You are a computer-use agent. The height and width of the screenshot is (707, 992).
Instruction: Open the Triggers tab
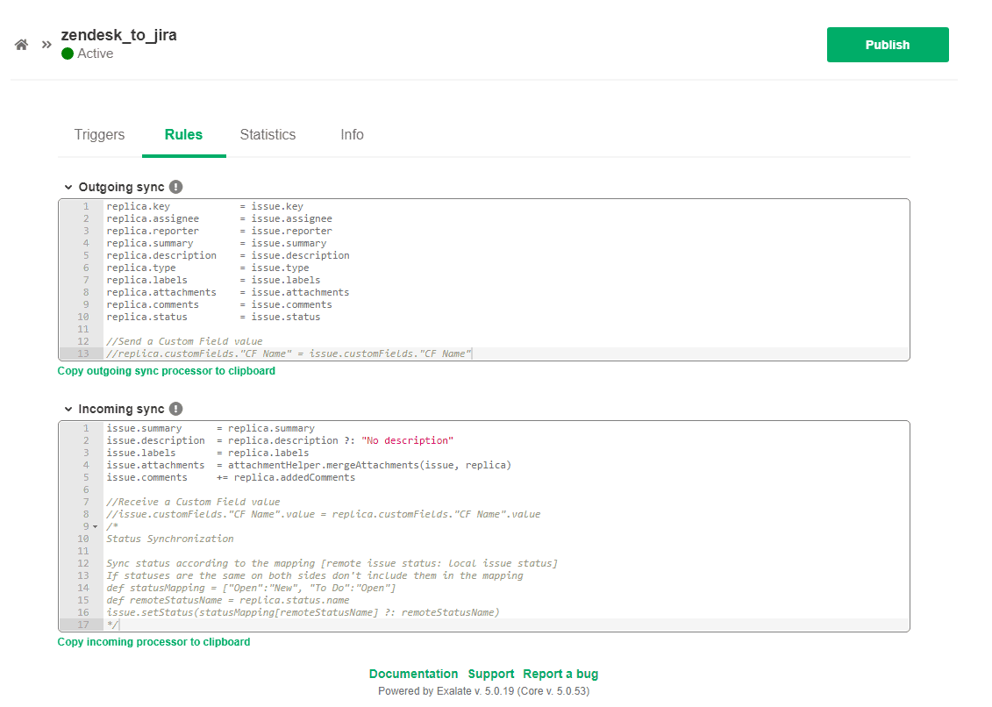[x=99, y=135]
